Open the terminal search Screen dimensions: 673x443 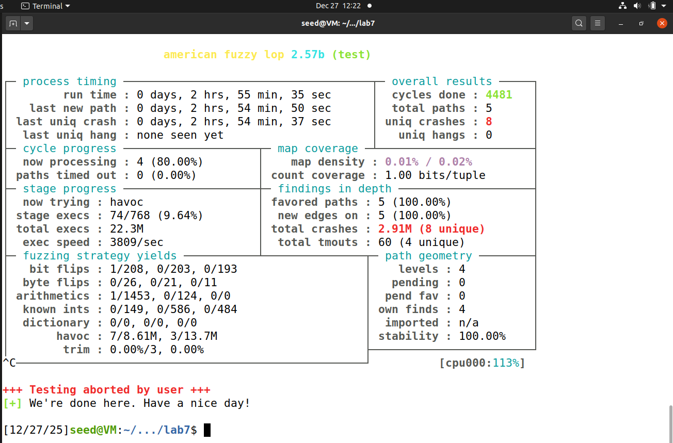(x=579, y=23)
